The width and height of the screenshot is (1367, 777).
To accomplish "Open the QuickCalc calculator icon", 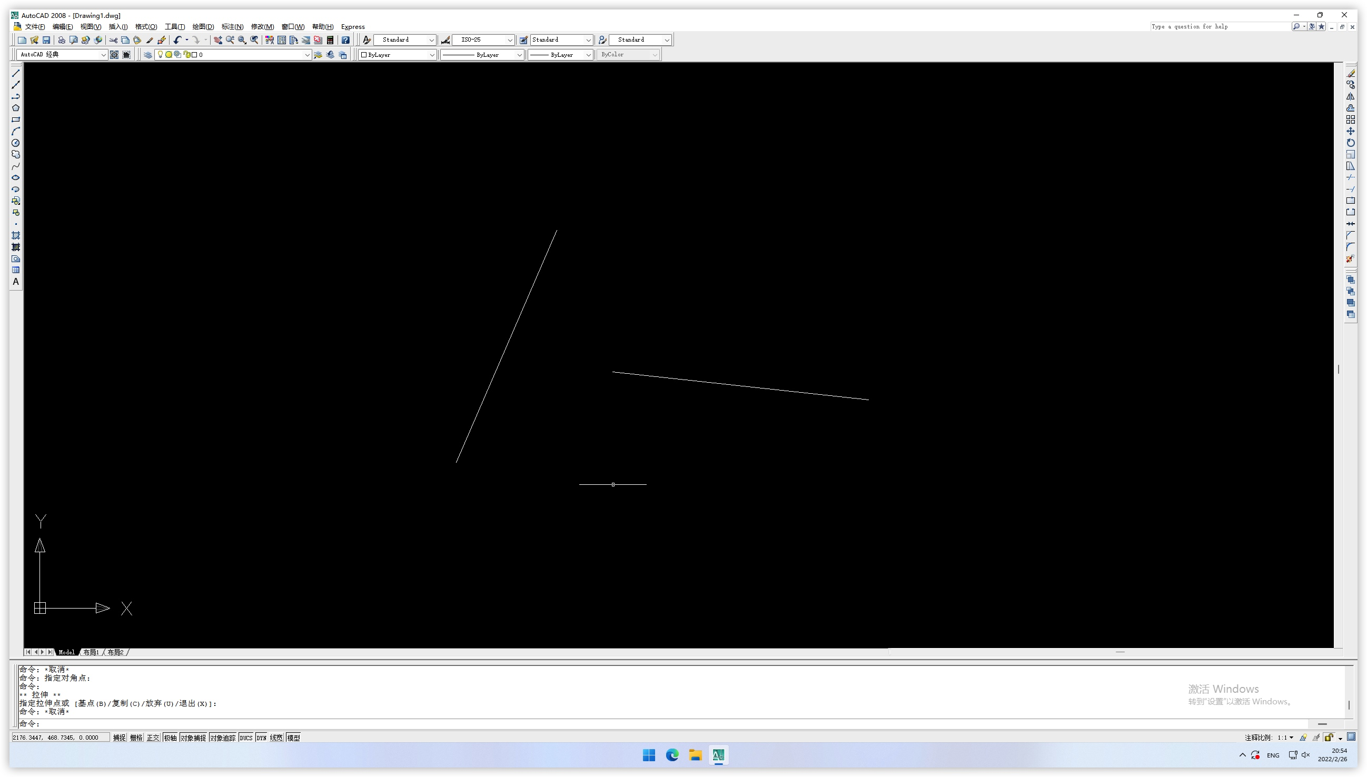I will click(330, 40).
